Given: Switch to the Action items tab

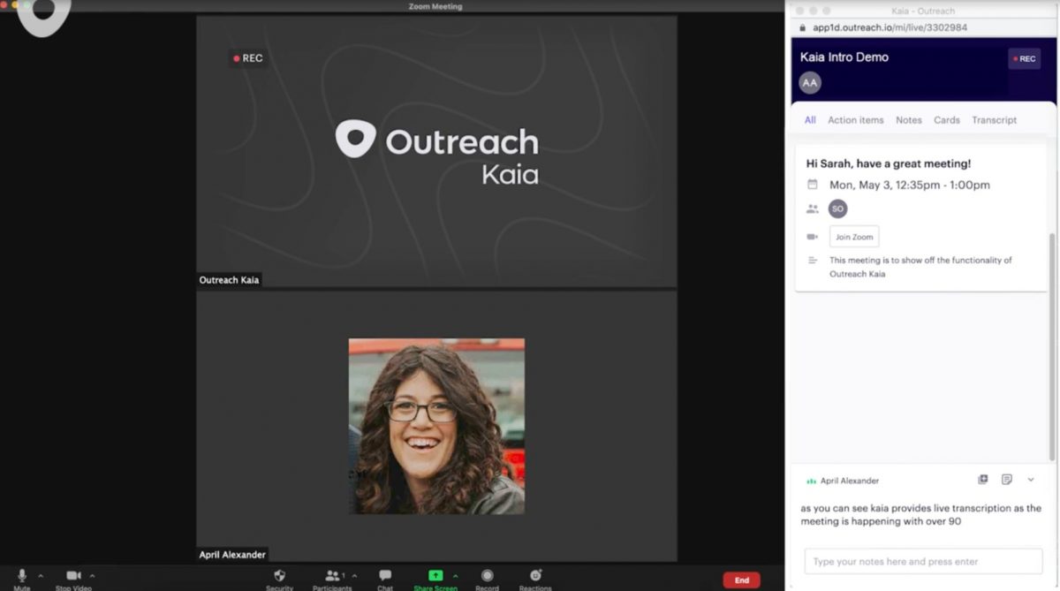Looking at the screenshot, I should [855, 120].
